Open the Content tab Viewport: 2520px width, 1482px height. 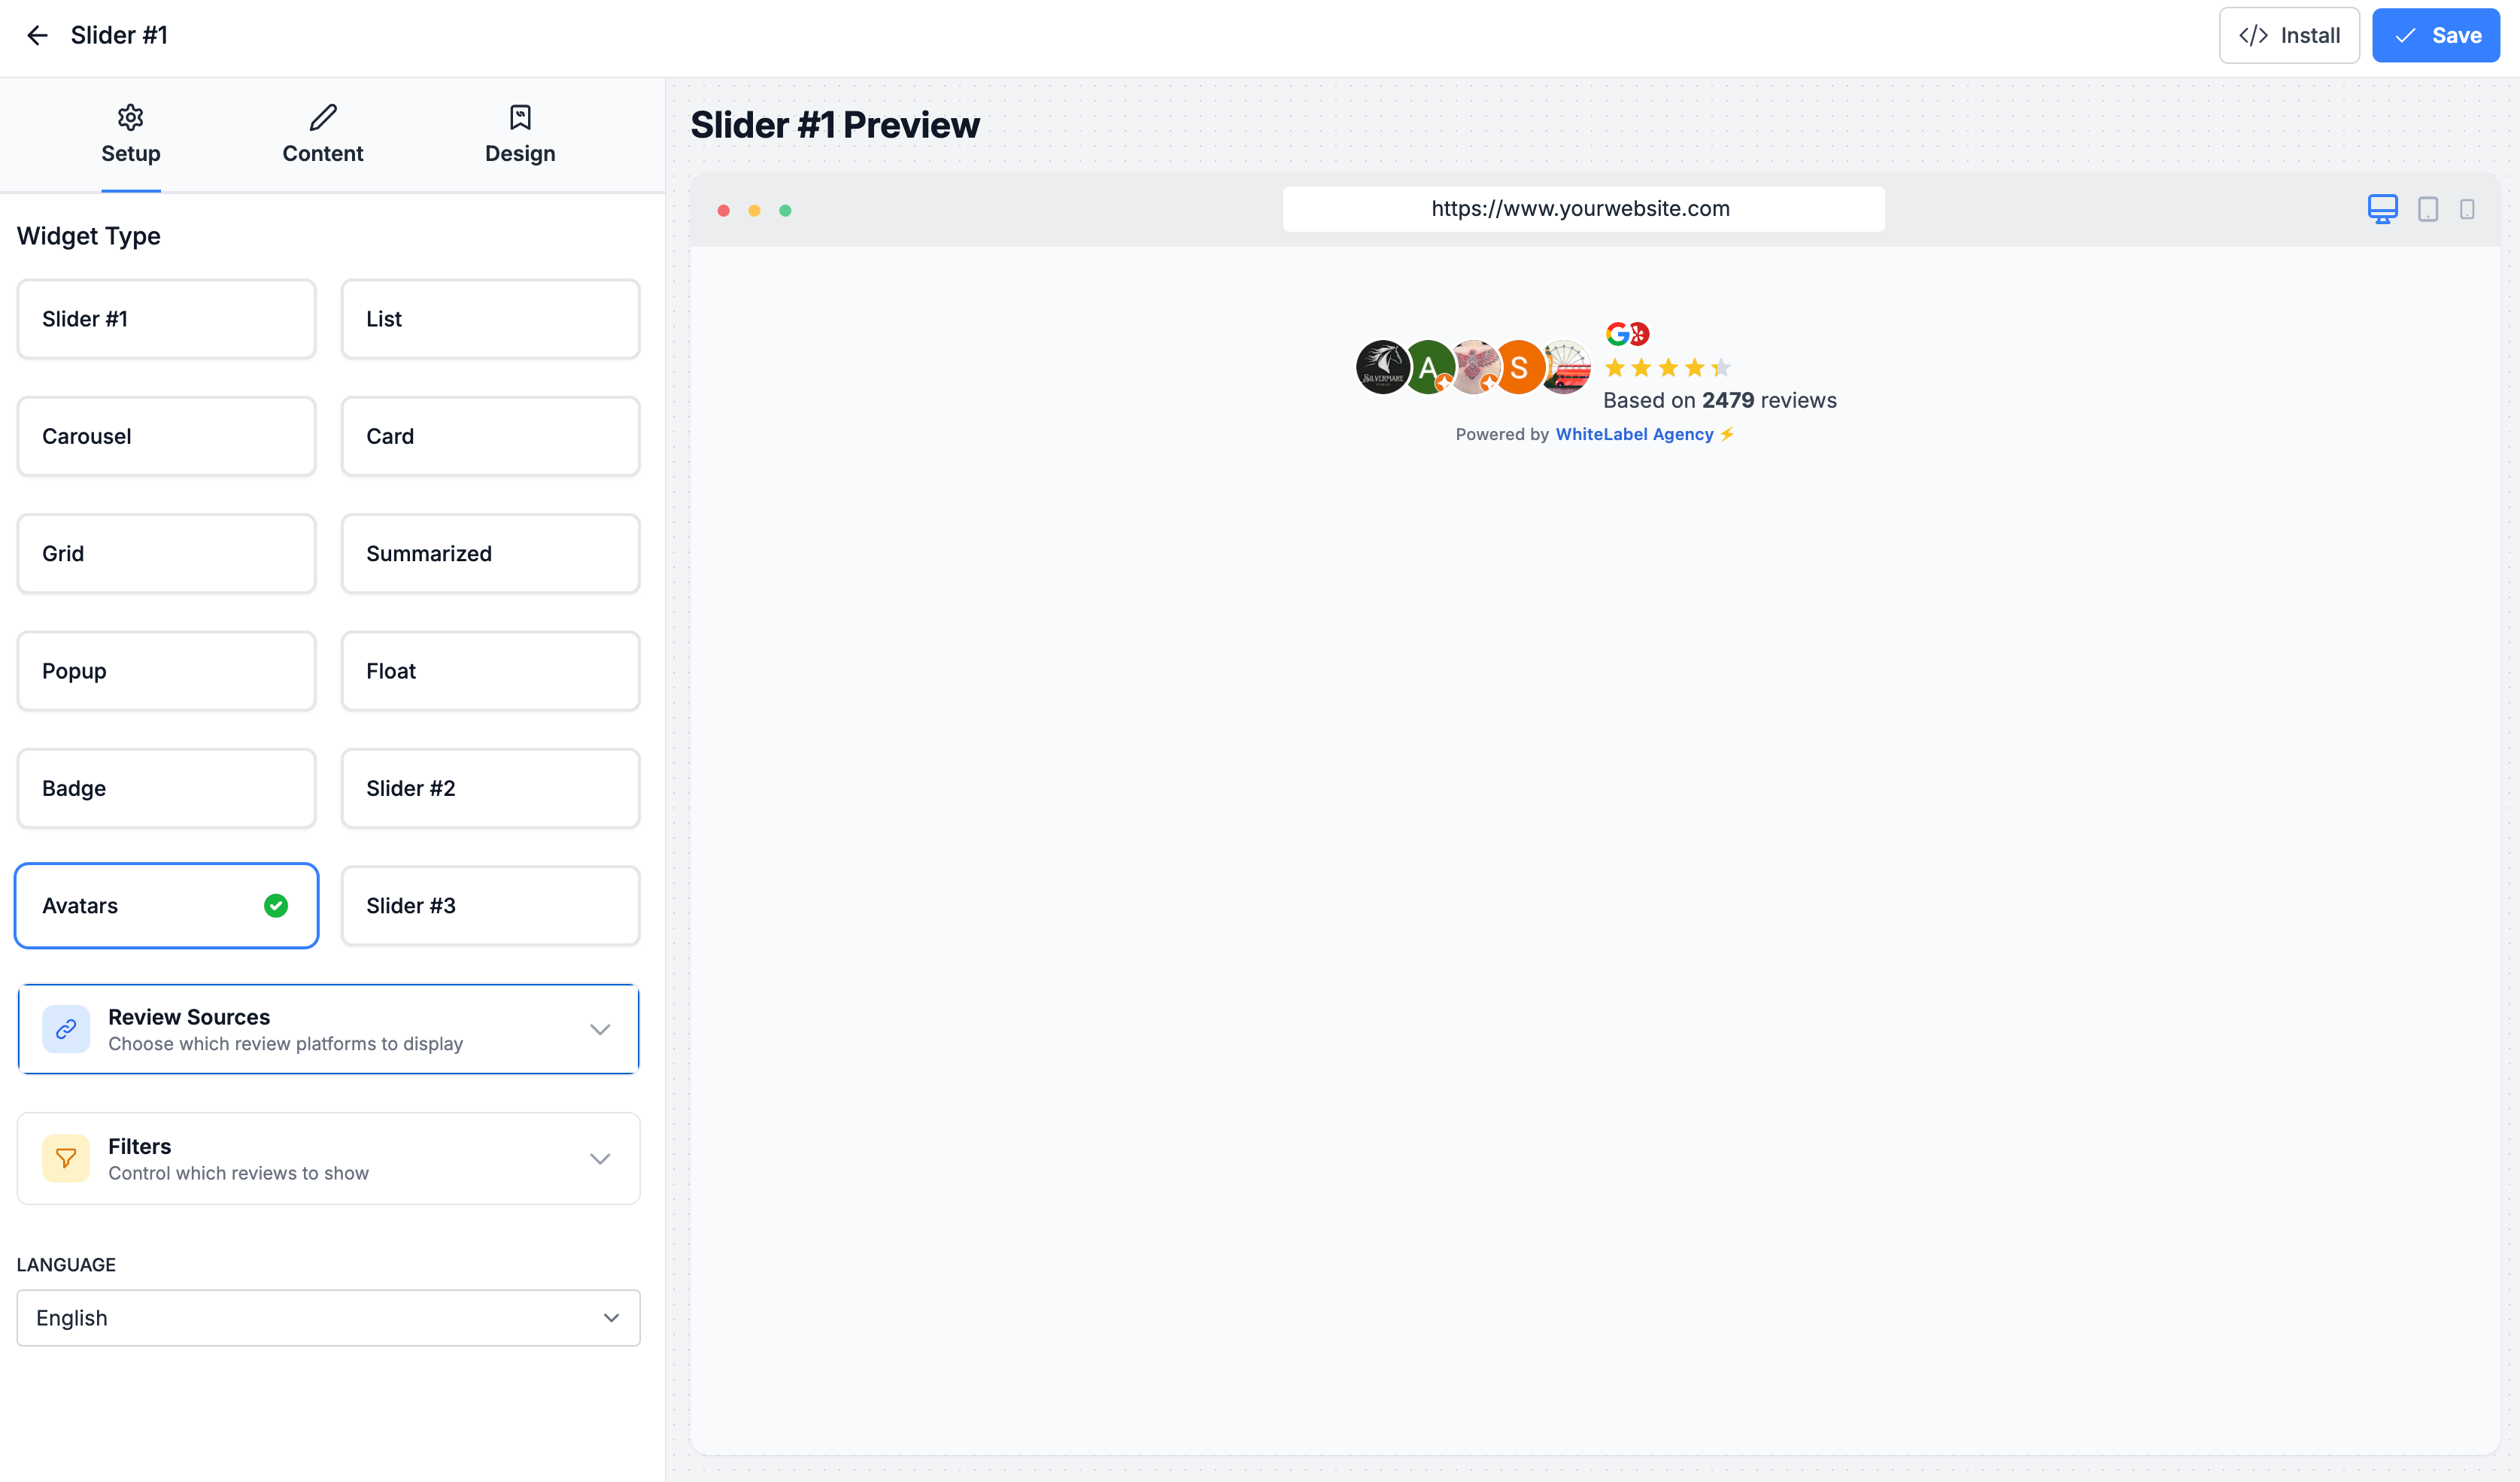click(x=322, y=134)
